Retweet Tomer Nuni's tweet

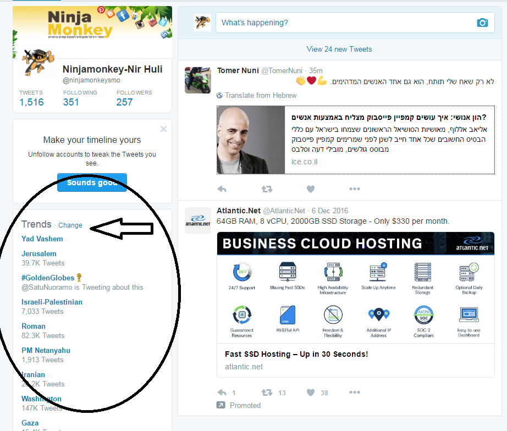(267, 189)
